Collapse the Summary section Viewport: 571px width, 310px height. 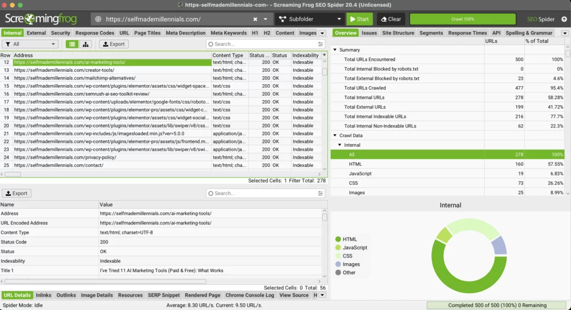pyautogui.click(x=335, y=50)
